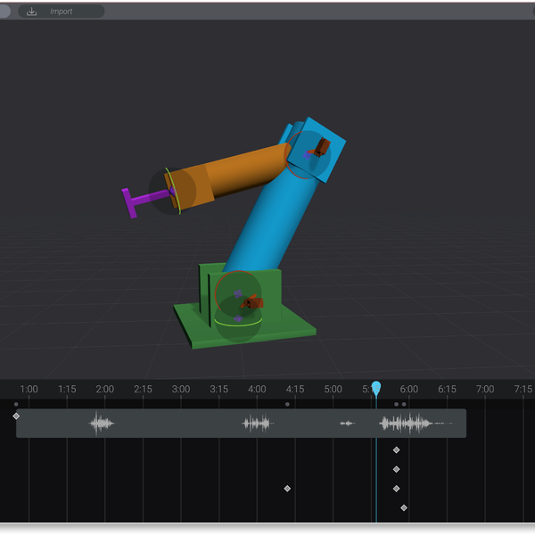Select the lone keyframe diamond near 4:15
Screen dimensions: 535x535
287,489
